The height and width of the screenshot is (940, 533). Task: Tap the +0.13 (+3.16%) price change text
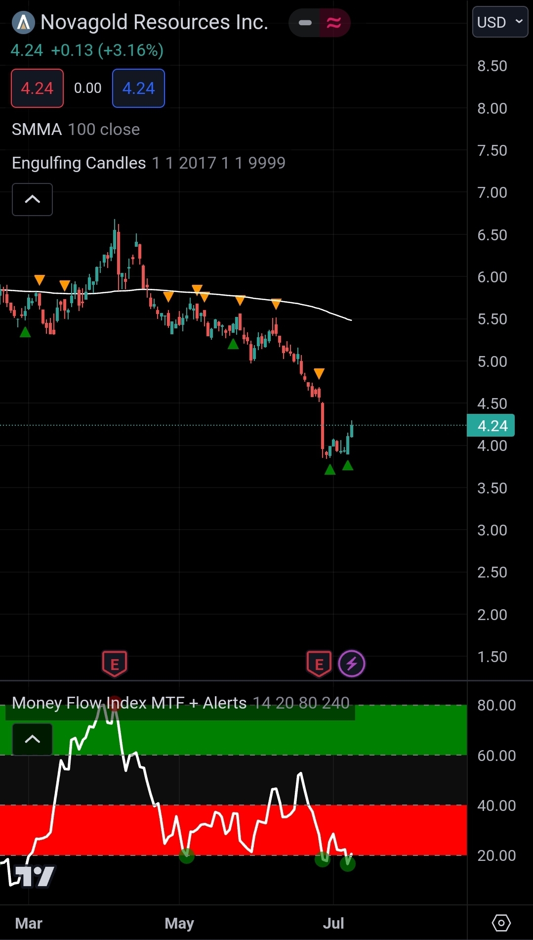click(107, 50)
